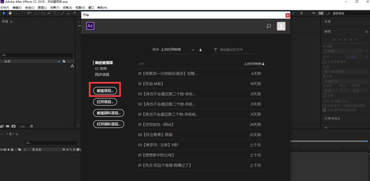
Task: Click the Ae logo in Start dialog
Action: (90, 26)
